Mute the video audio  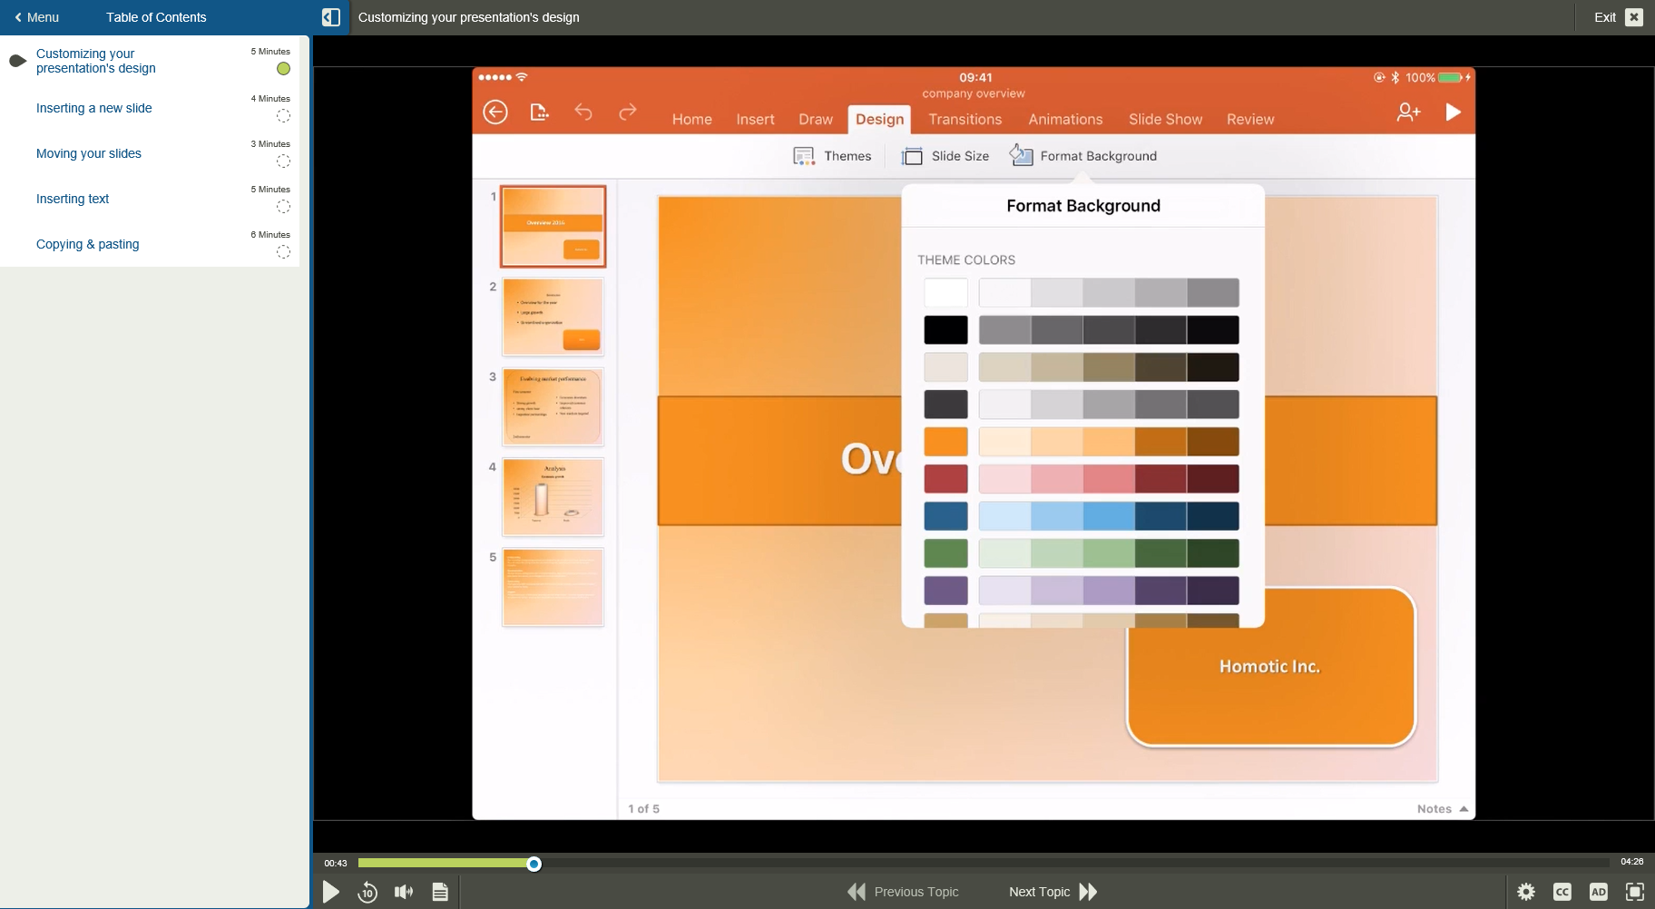coord(404,892)
